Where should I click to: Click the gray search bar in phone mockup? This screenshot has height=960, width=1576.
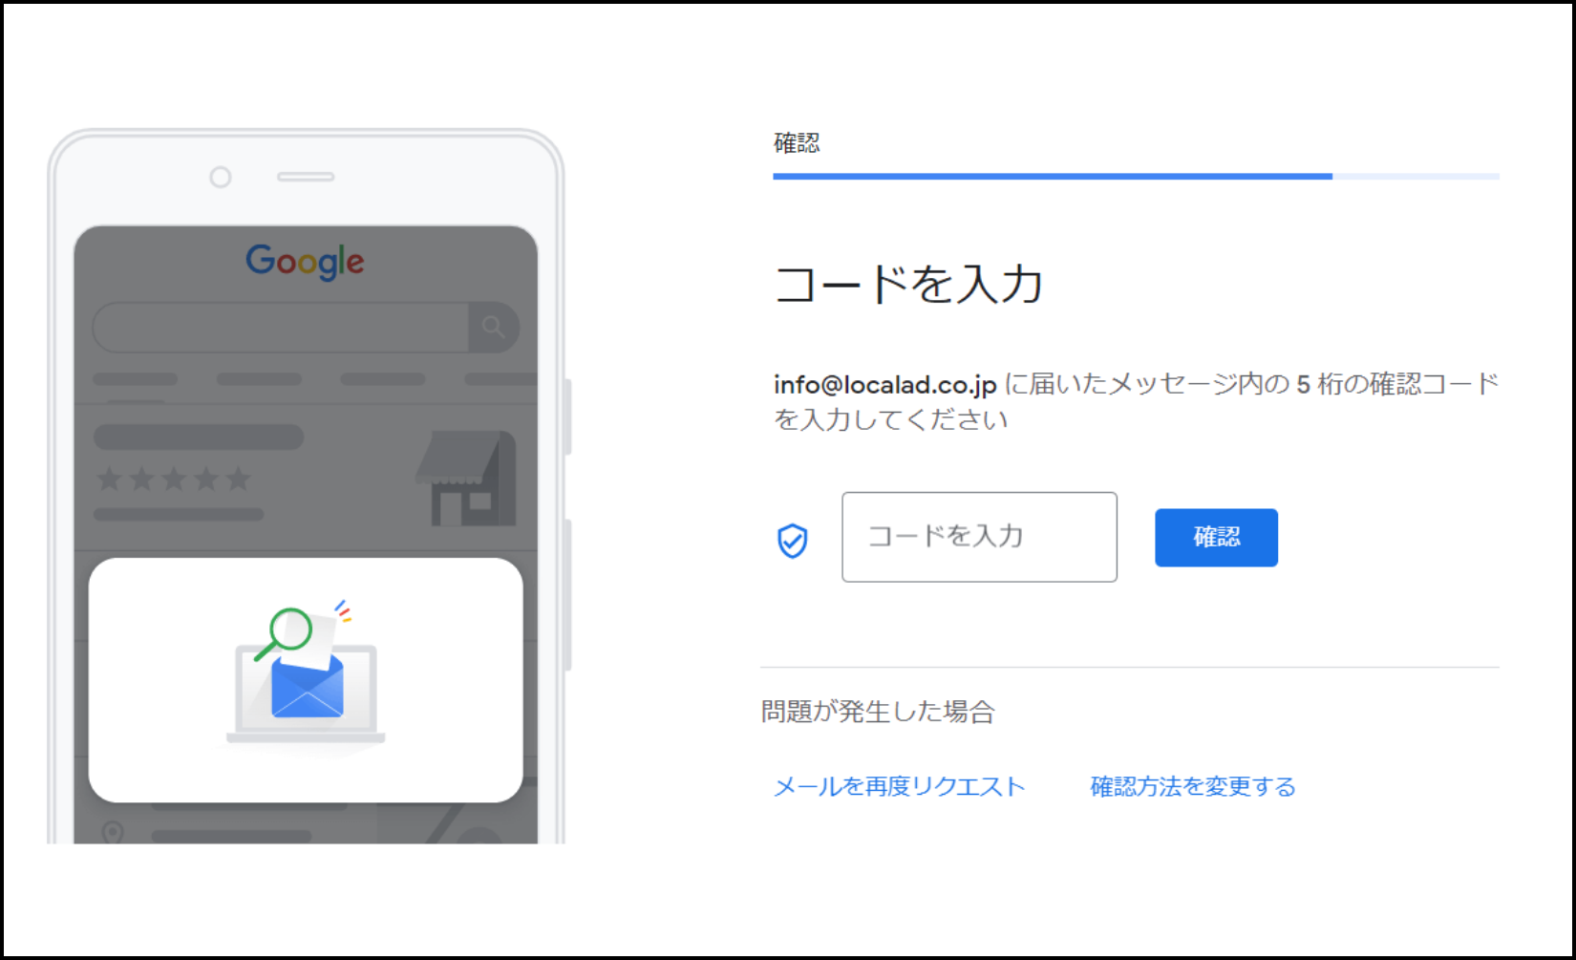coord(306,328)
